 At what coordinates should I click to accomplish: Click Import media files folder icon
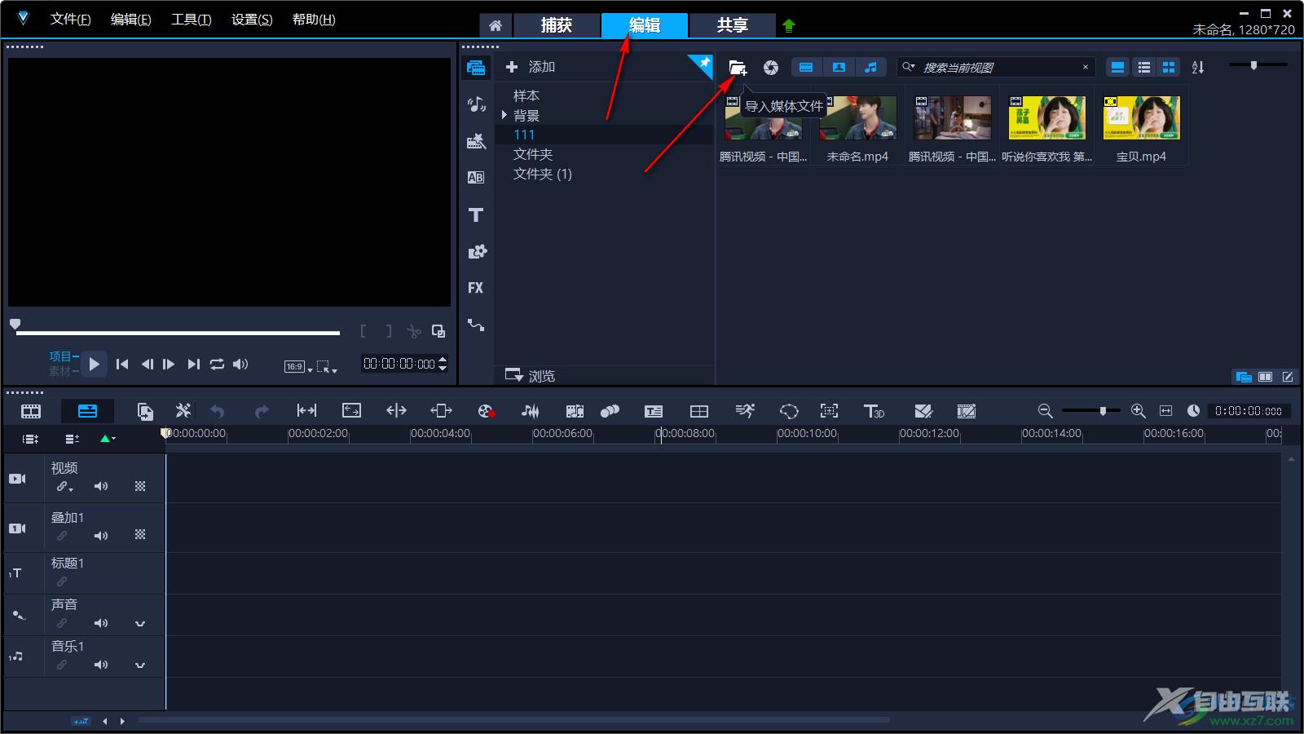coord(738,68)
